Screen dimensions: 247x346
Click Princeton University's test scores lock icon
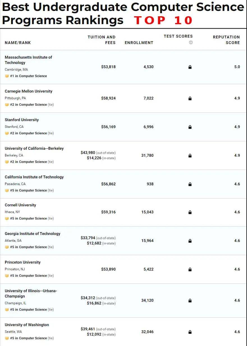190,269
